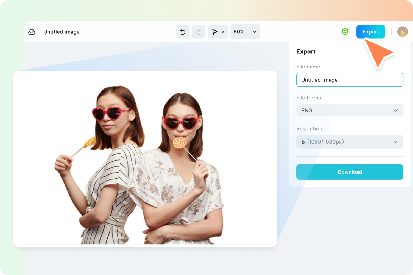Image resolution: width=413 pixels, height=275 pixels.
Task: Select the pointer cursor tool
Action: 215,32
